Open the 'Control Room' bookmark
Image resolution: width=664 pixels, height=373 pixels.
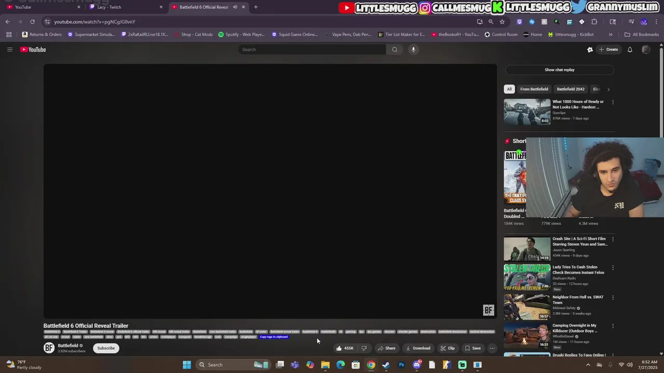pos(501,34)
